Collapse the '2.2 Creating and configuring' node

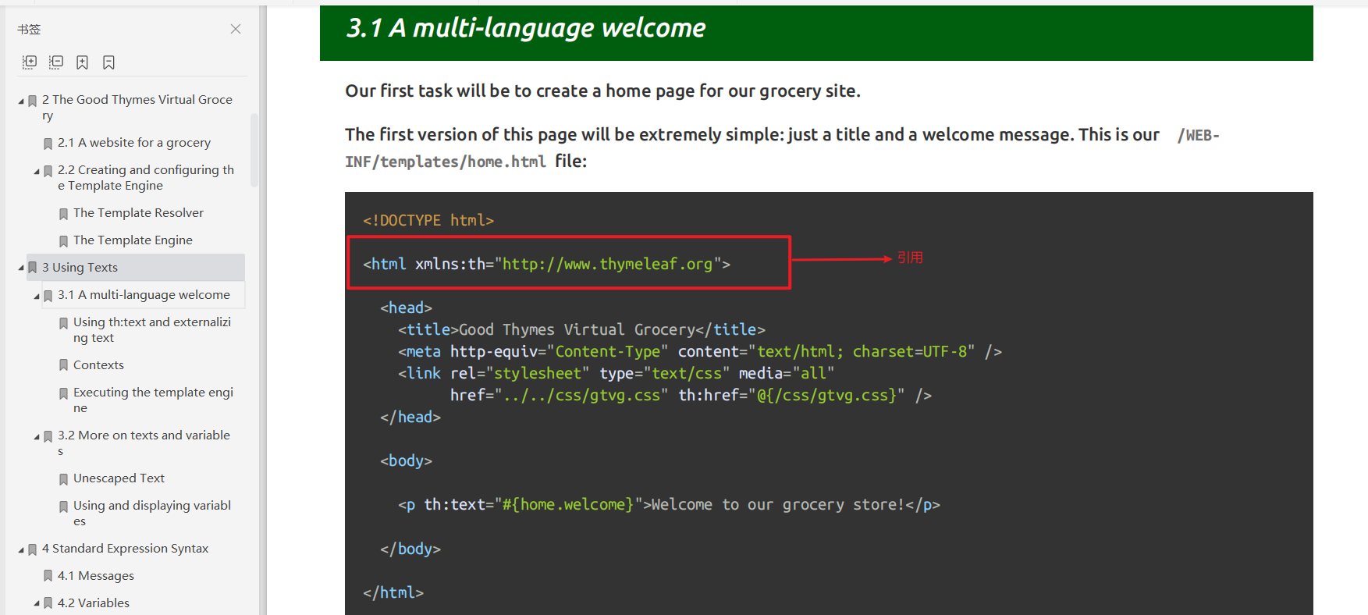tap(37, 171)
